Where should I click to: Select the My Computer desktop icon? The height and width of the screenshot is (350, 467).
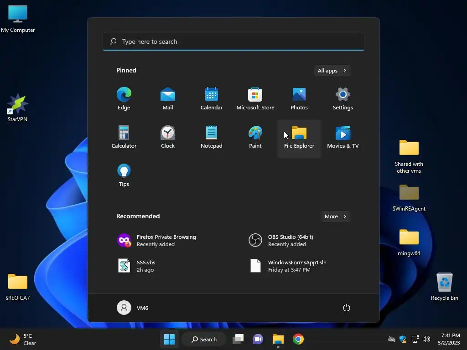click(18, 19)
